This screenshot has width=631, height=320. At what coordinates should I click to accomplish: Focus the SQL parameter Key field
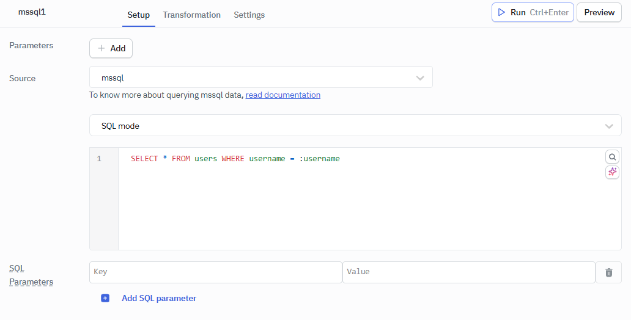(x=215, y=272)
